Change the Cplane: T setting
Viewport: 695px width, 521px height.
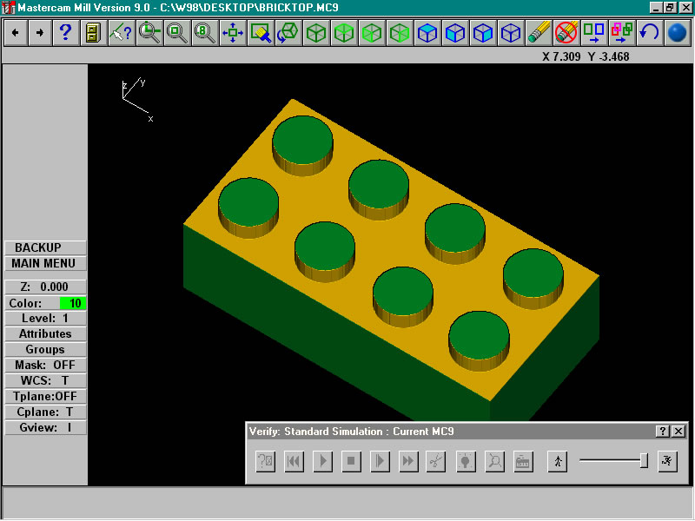tap(45, 412)
